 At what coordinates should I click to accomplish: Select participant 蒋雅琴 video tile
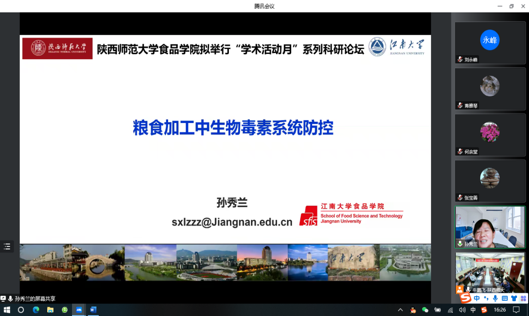tap(490, 89)
